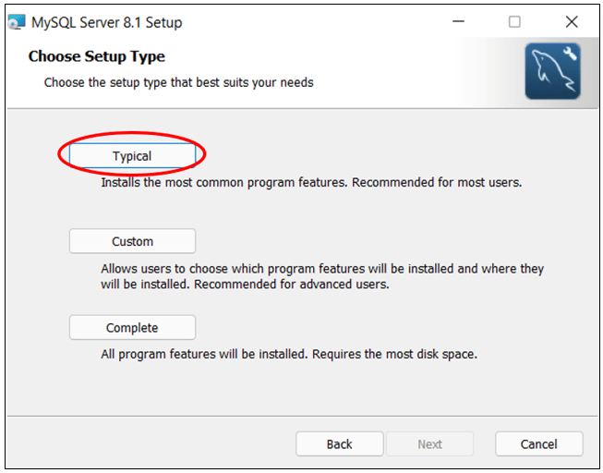The image size is (603, 473).
Task: Click the greyed-out Next button
Action: tap(429, 444)
